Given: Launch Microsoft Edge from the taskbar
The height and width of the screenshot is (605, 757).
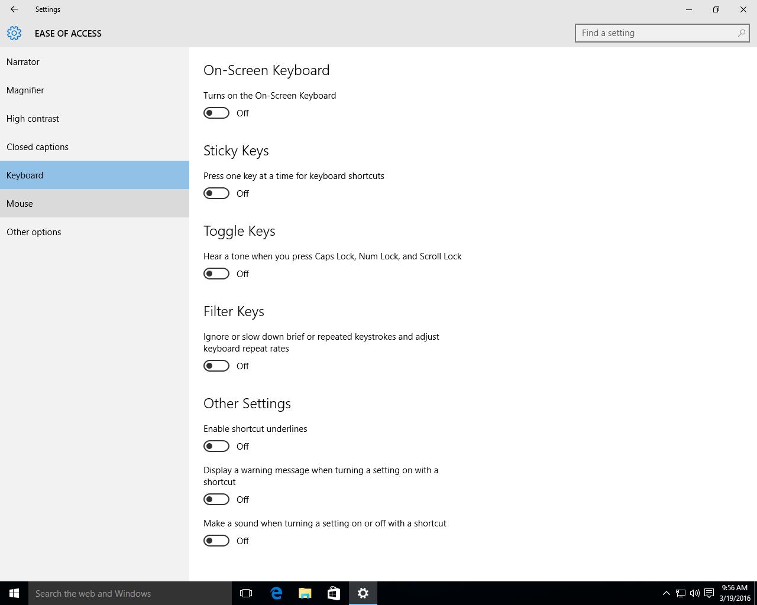Looking at the screenshot, I should [x=276, y=593].
